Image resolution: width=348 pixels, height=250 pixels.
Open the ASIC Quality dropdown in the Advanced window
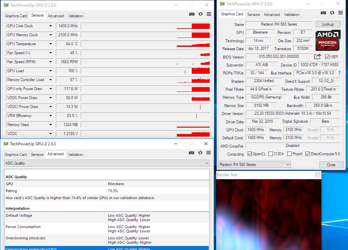click(107, 163)
